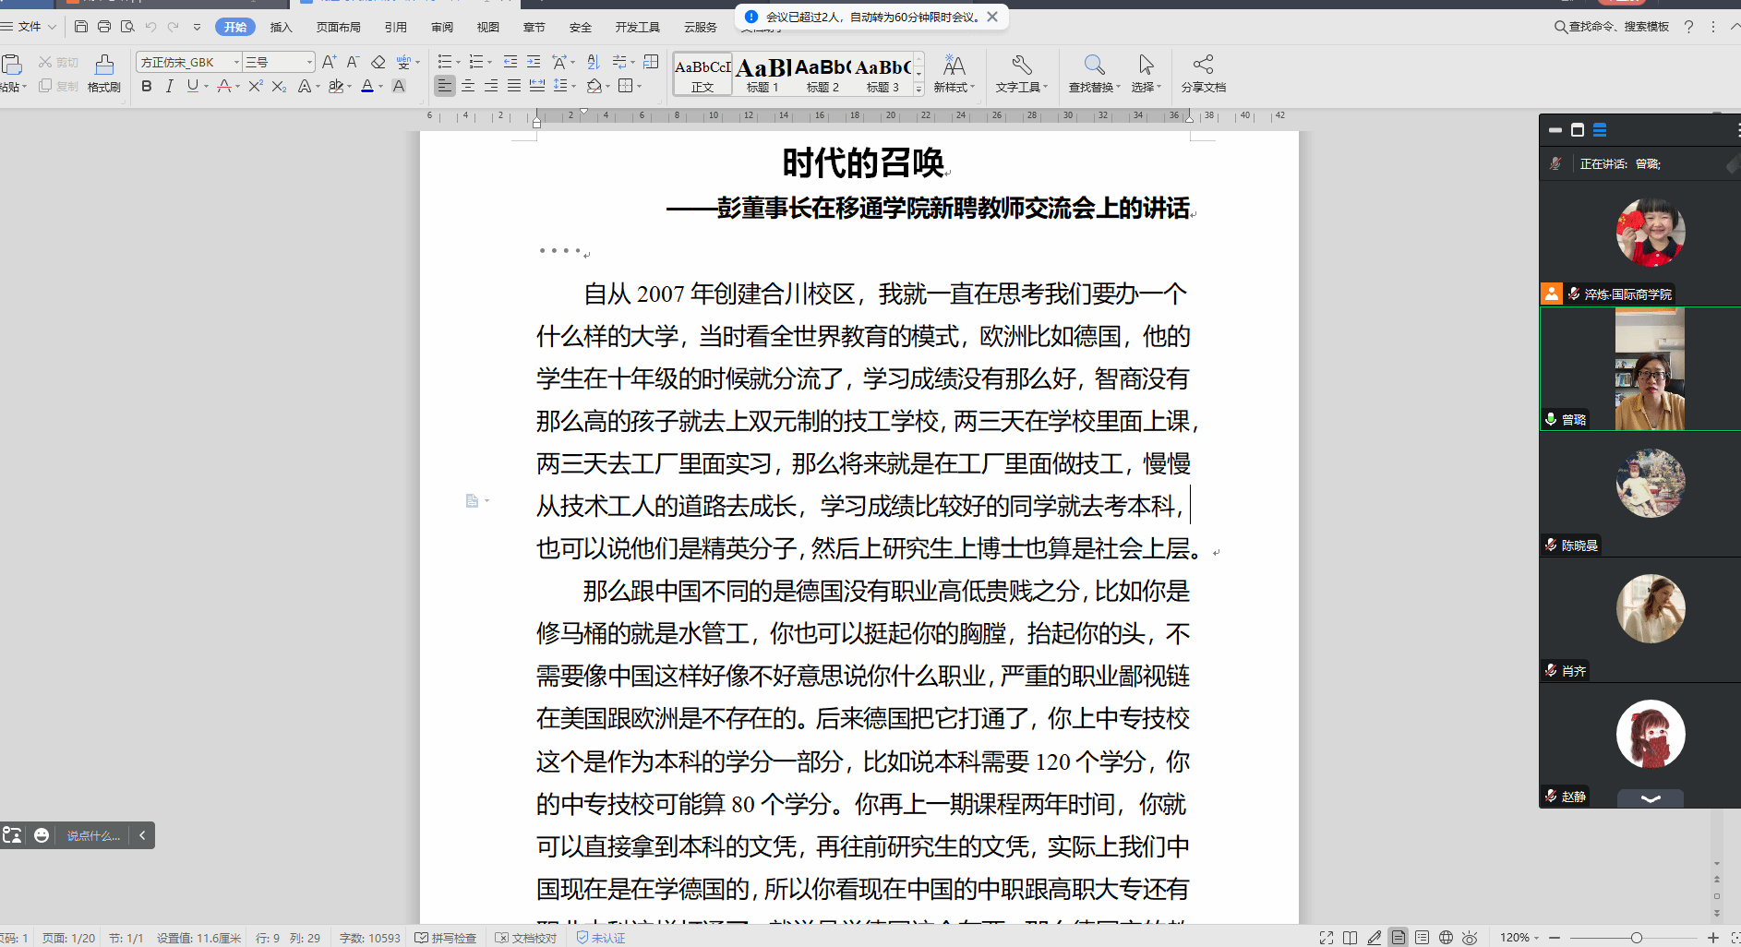Click the increase indent icon
The width and height of the screenshot is (1741, 947).
(534, 62)
